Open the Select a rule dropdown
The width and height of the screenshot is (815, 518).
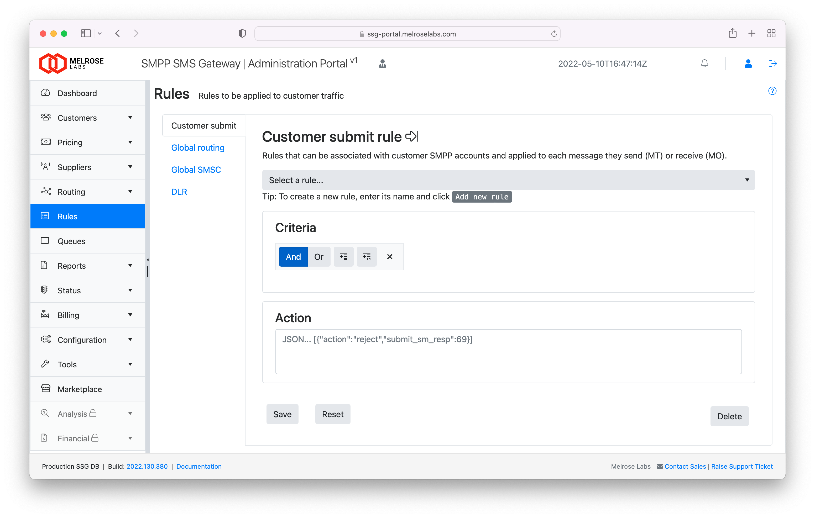point(508,180)
